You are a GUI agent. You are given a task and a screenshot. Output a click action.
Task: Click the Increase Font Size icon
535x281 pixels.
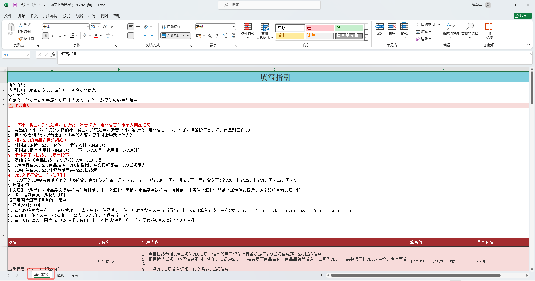[105, 27]
